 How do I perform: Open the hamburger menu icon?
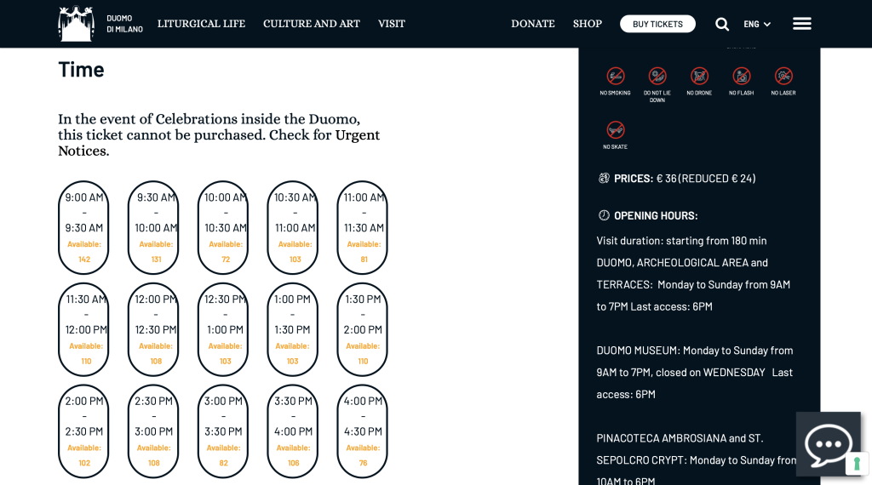(x=802, y=24)
